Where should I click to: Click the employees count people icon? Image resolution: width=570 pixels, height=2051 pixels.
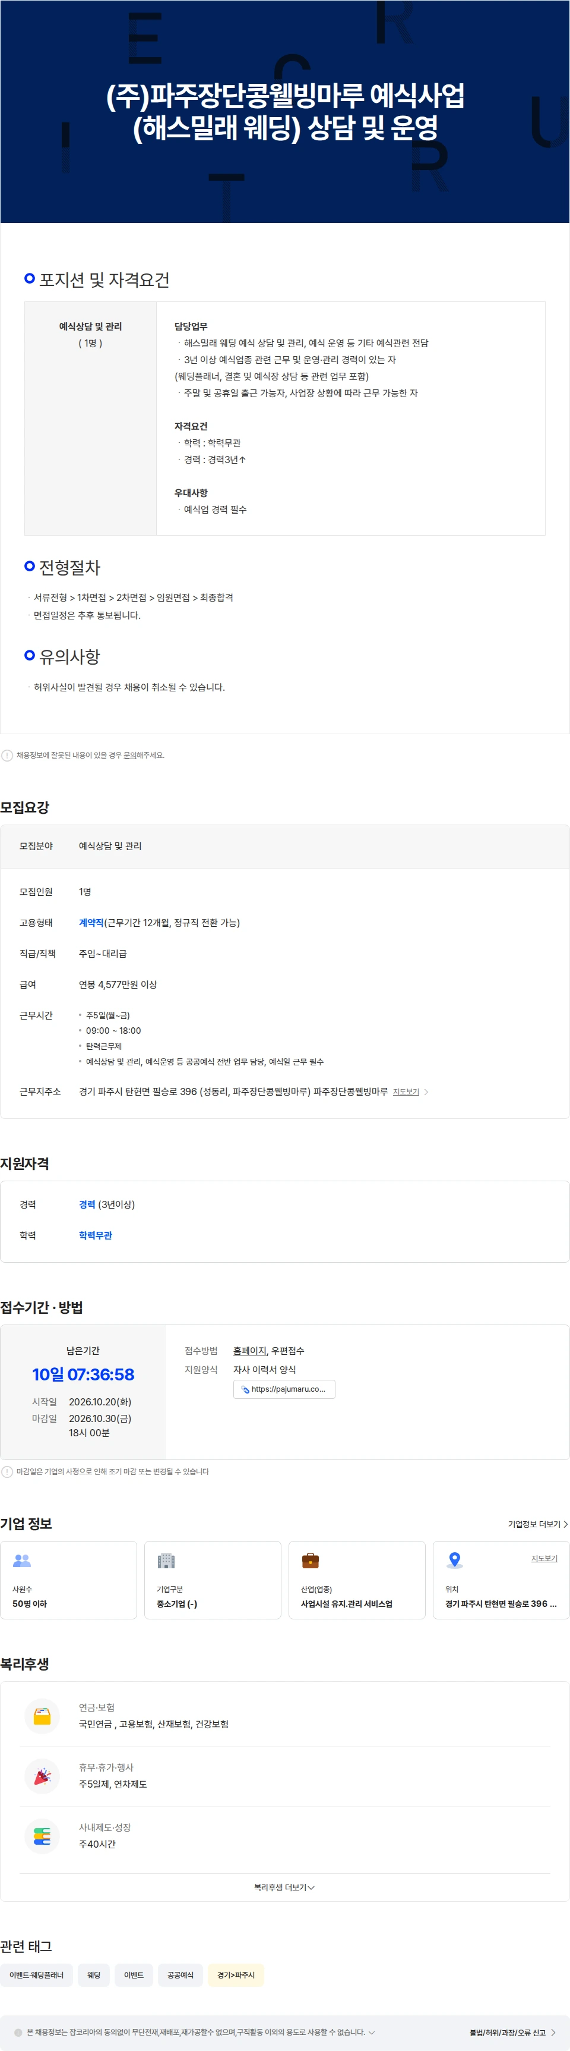[x=22, y=1561]
